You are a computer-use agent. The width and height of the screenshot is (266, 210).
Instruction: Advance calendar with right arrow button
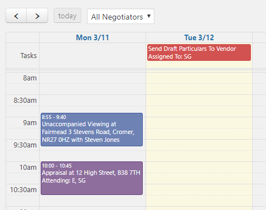pos(37,16)
